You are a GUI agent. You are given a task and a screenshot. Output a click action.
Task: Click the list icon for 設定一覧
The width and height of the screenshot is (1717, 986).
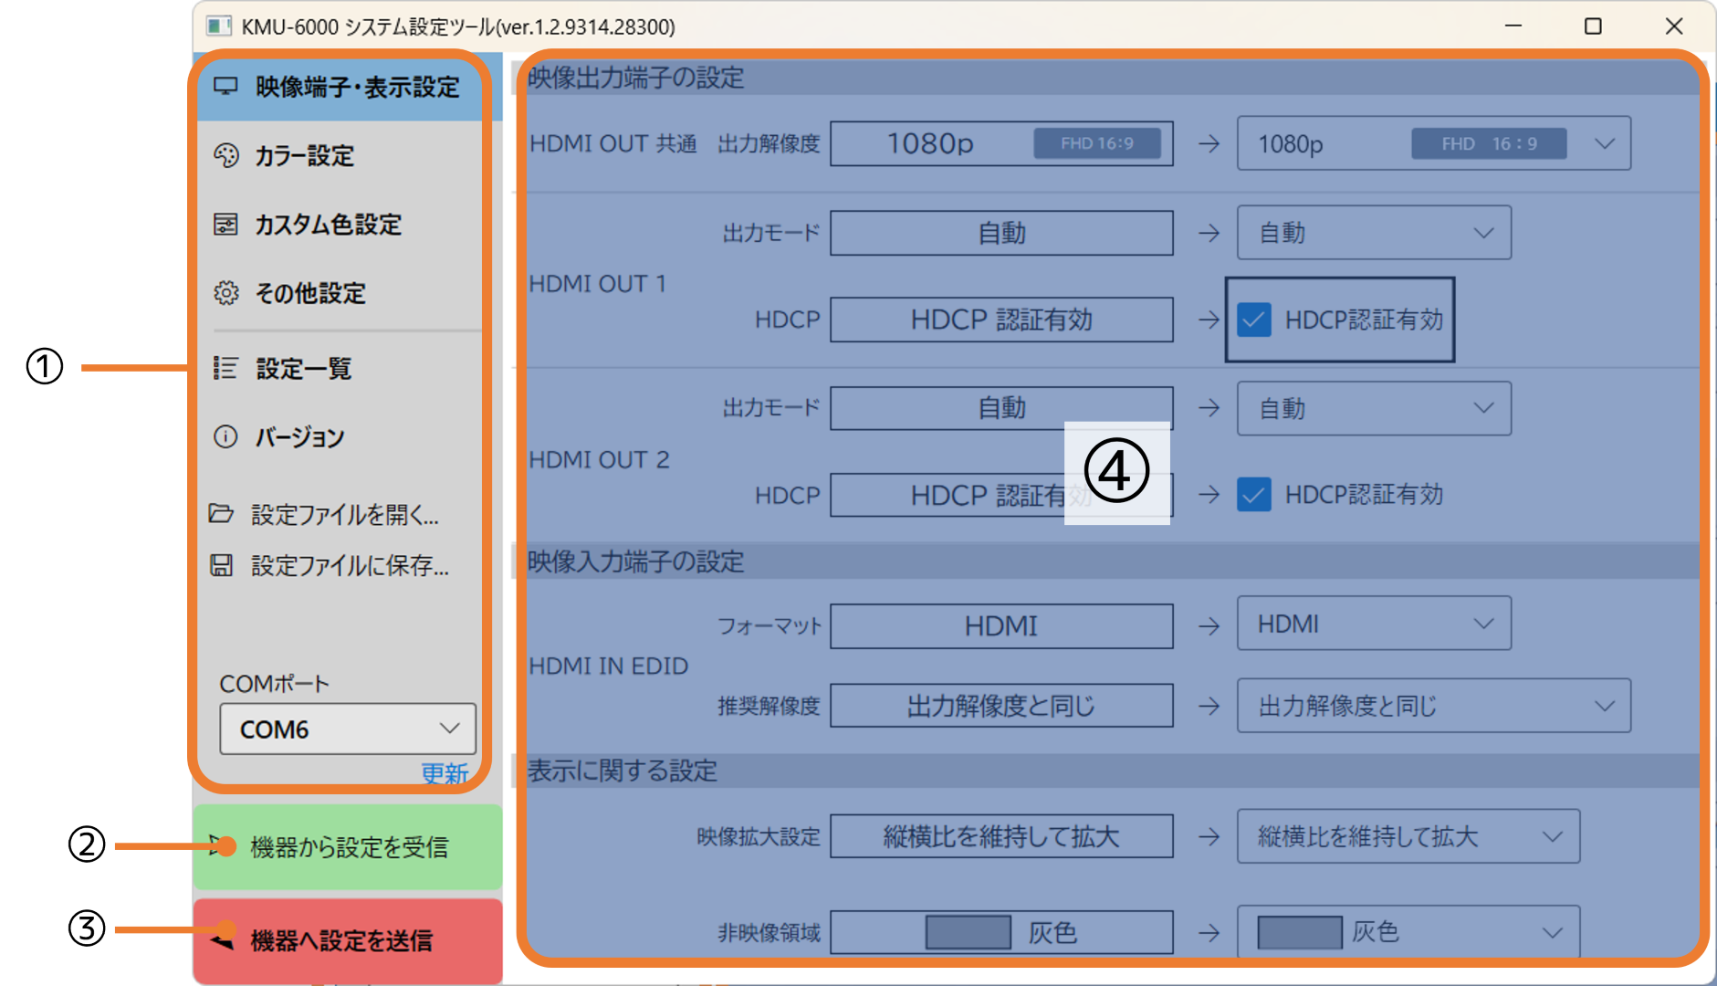click(x=225, y=368)
